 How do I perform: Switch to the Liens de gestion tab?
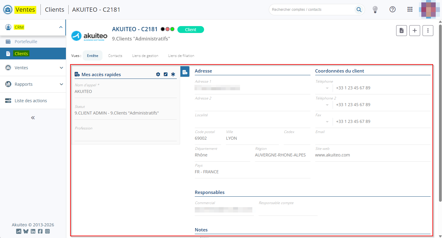tap(145, 56)
